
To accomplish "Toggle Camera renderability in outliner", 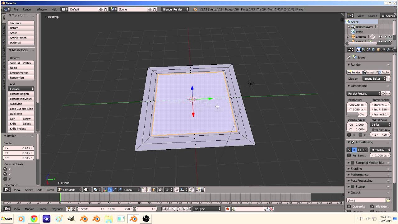I will tap(390, 37).
